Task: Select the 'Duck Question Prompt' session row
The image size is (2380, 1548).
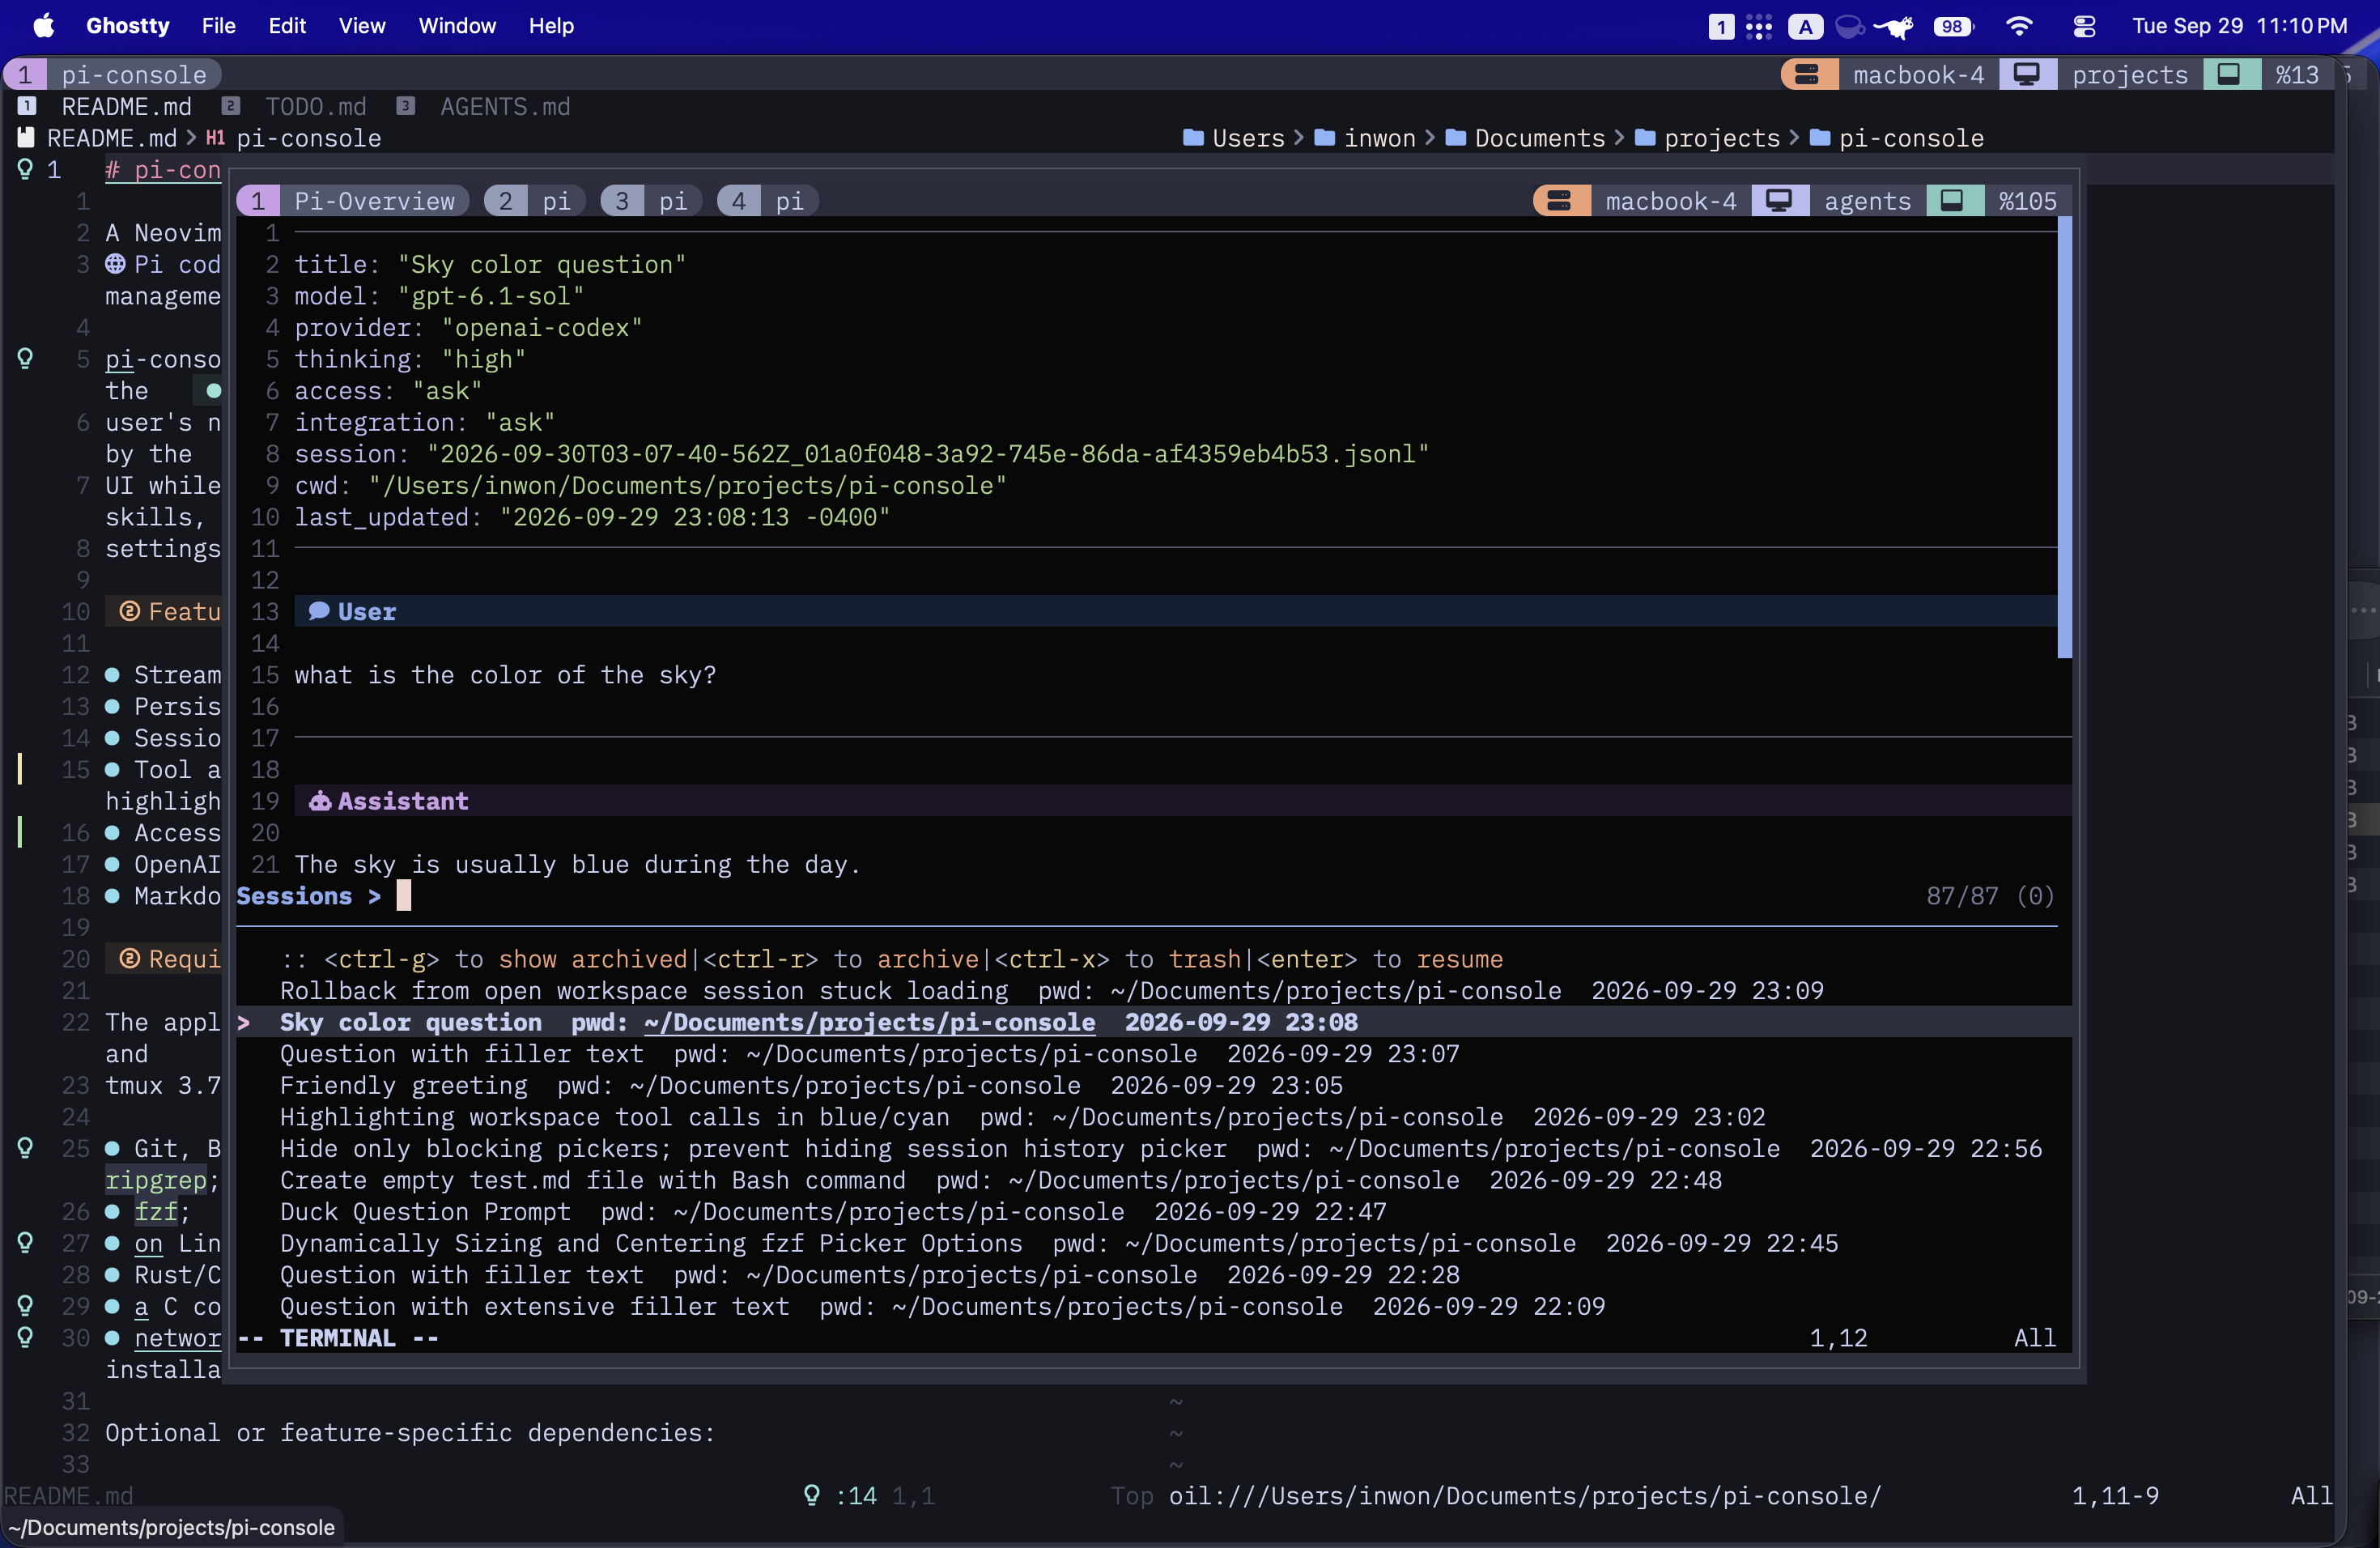Action: point(1153,1212)
